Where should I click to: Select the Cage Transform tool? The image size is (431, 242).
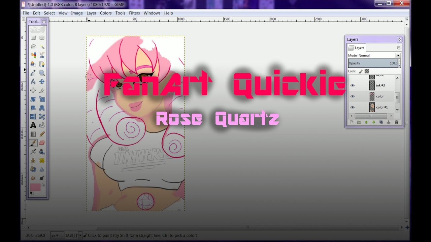coord(42,117)
